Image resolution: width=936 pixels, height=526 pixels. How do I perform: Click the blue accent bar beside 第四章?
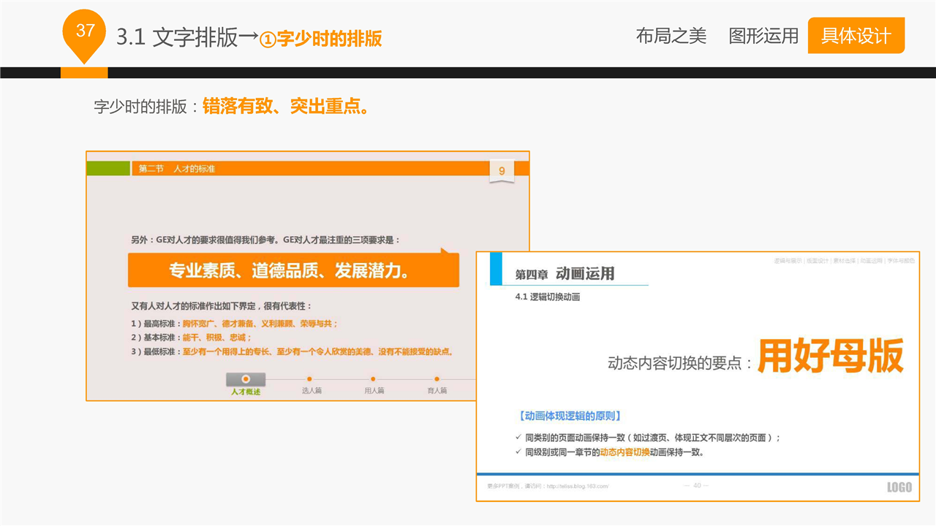click(496, 268)
